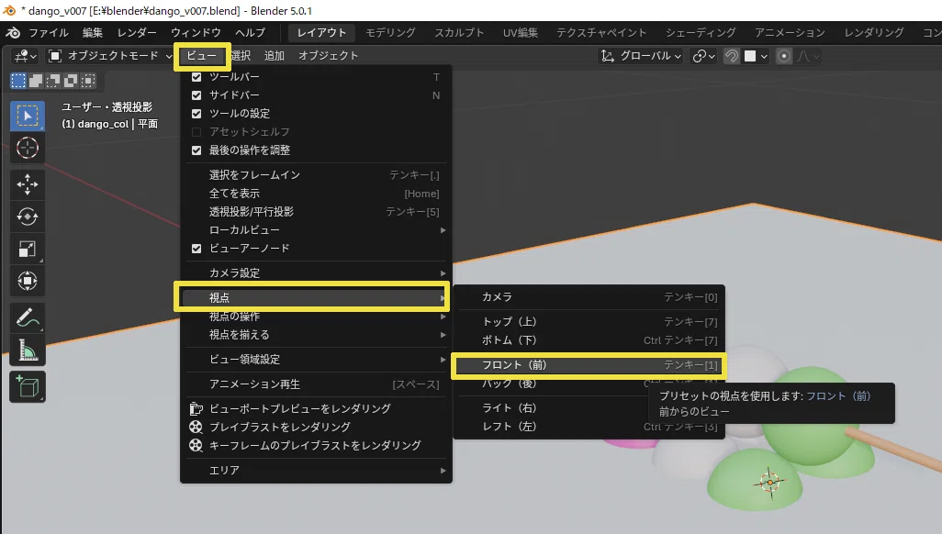The width and height of the screenshot is (942, 534).
Task: Activate the Select Box tool
Action: point(27,116)
